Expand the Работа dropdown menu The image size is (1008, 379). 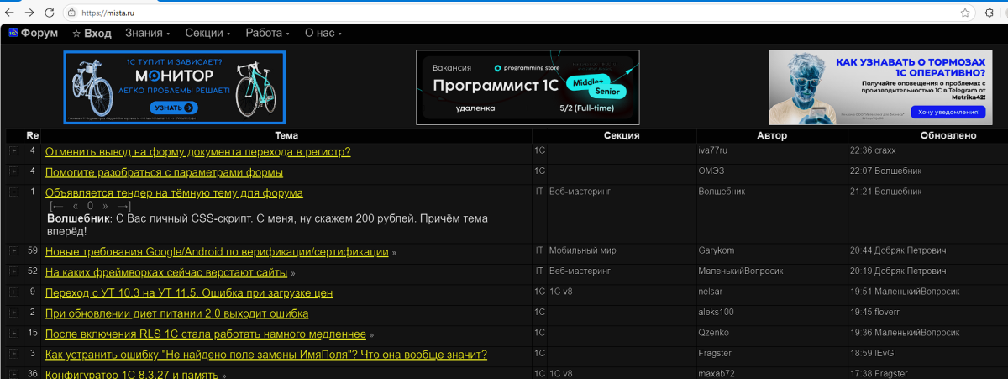(267, 34)
